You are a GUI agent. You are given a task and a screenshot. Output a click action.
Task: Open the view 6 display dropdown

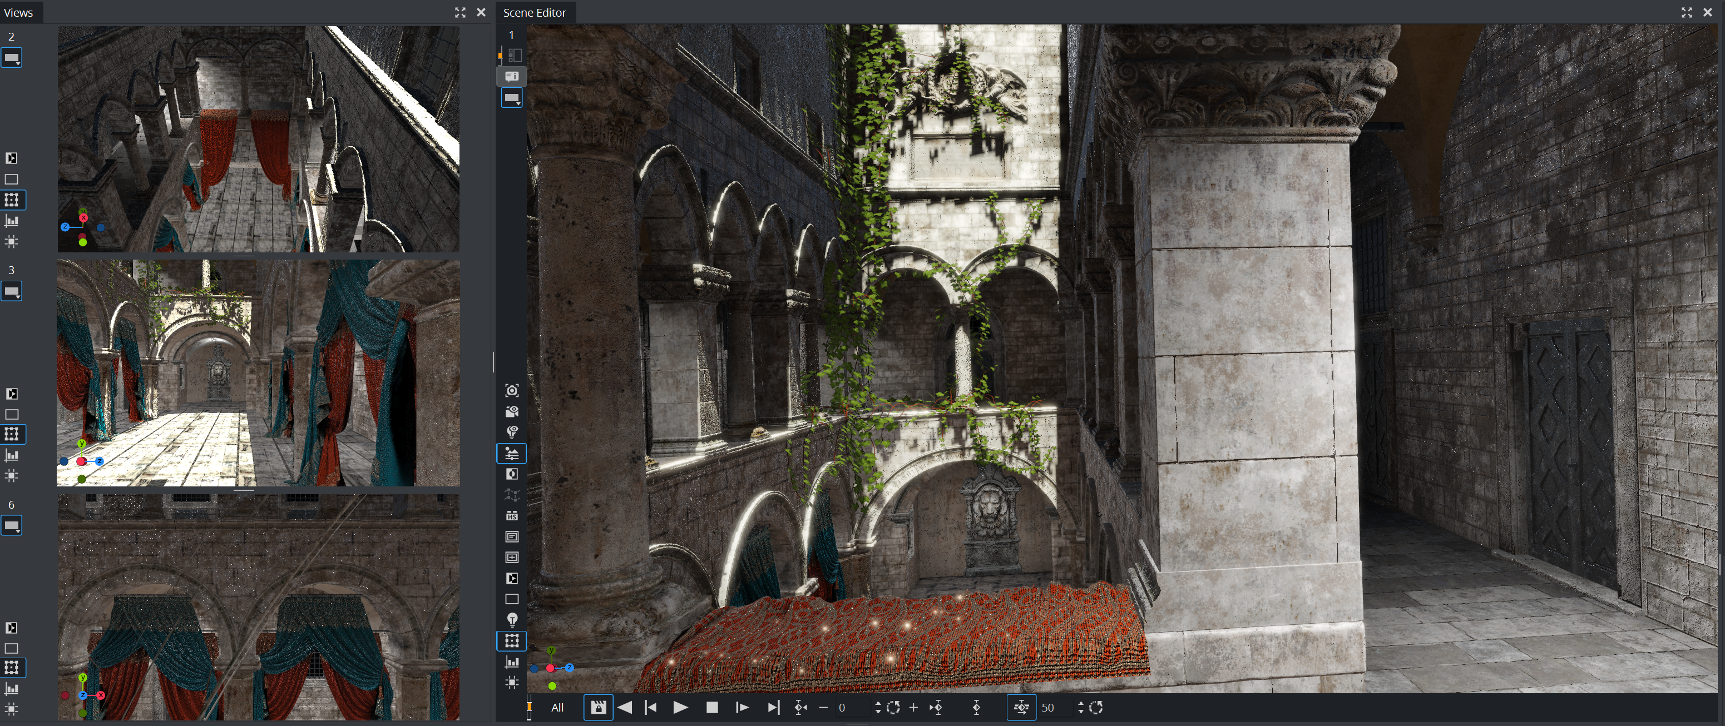coord(12,526)
